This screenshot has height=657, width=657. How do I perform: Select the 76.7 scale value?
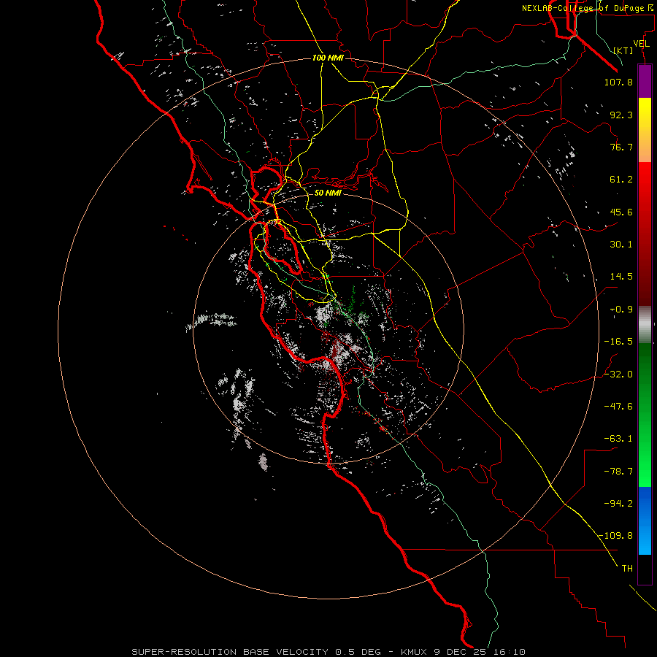click(x=621, y=147)
